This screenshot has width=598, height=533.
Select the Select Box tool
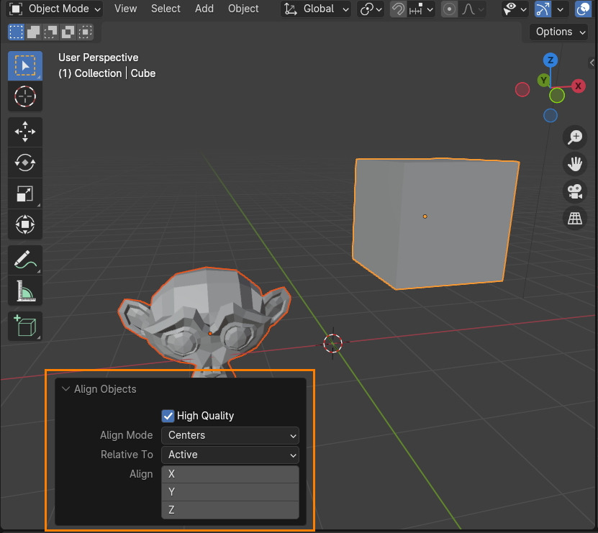(x=25, y=65)
